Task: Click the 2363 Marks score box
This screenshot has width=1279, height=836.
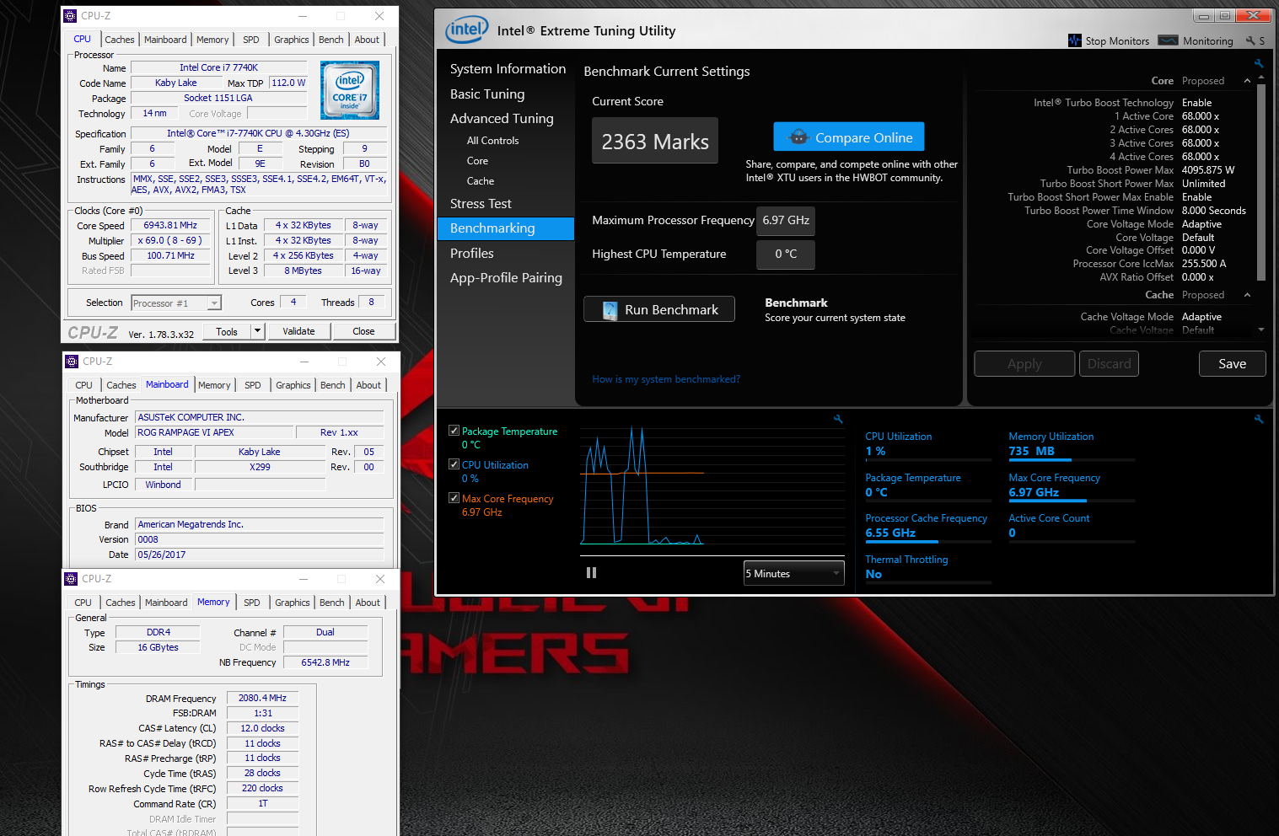Action: tap(655, 141)
